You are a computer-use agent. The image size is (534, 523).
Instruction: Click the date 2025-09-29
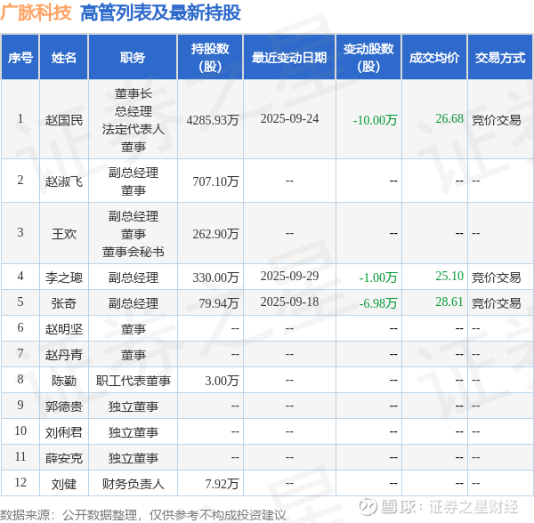click(289, 277)
